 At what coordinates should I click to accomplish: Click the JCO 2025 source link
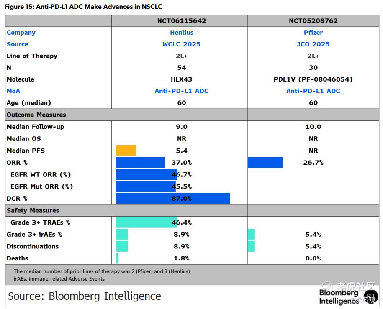point(313,44)
